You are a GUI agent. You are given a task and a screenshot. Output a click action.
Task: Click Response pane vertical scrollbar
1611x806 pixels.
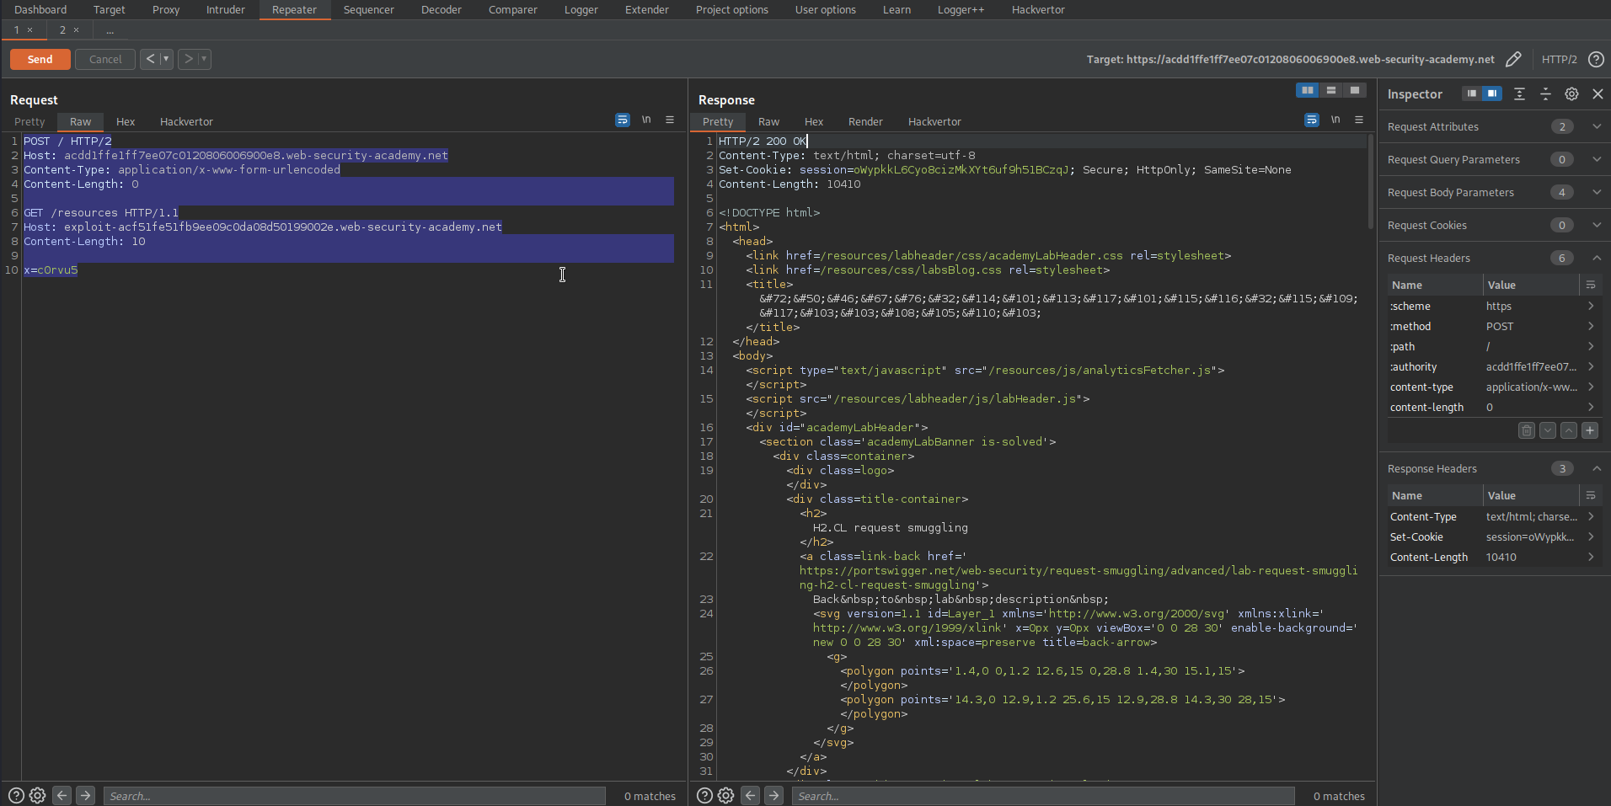[x=1370, y=181]
